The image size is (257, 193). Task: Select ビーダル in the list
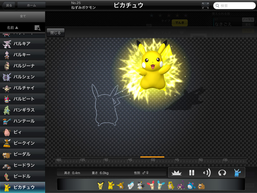click(23, 154)
